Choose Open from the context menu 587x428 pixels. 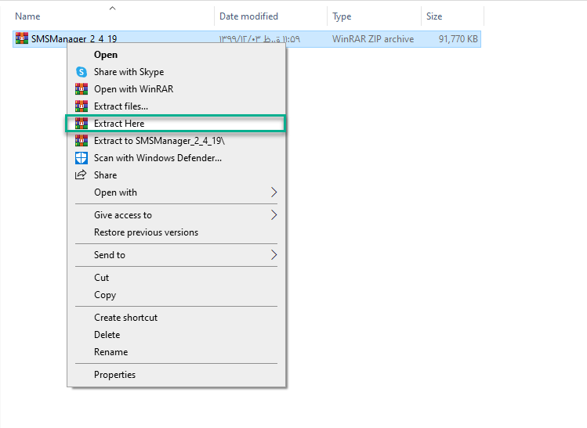click(x=176, y=55)
